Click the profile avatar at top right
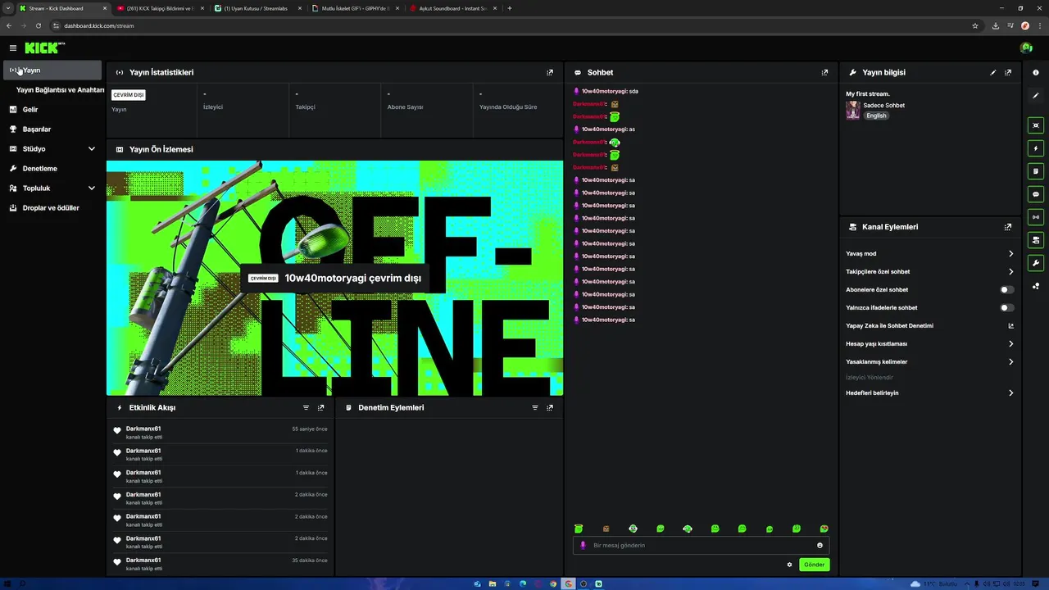1049x590 pixels. 1026,48
